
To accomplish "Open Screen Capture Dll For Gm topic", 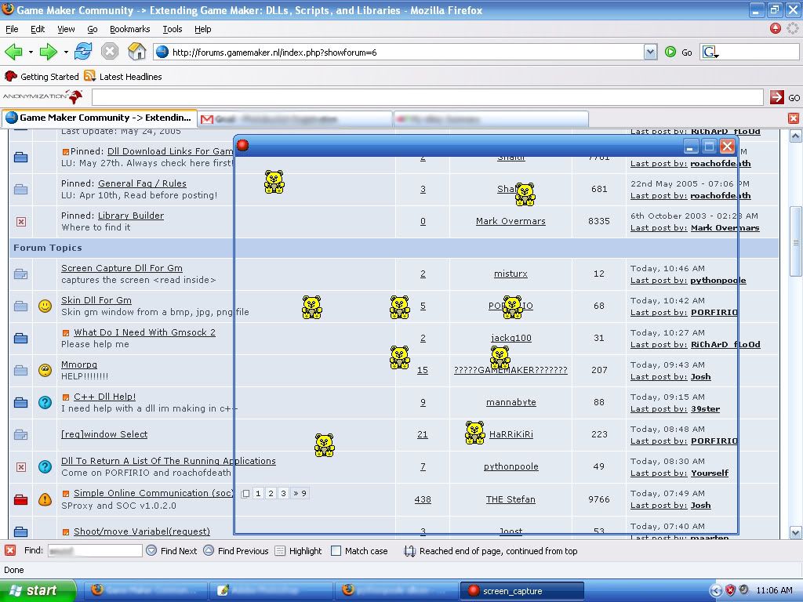I will pyautogui.click(x=122, y=268).
